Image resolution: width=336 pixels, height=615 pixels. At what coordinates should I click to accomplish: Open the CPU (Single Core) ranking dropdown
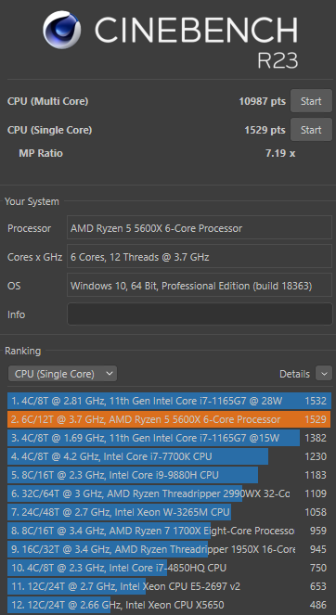[62, 374]
